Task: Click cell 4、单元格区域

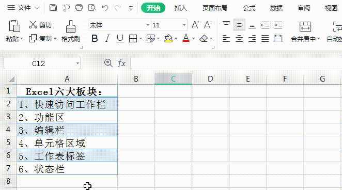Action: pos(67,142)
